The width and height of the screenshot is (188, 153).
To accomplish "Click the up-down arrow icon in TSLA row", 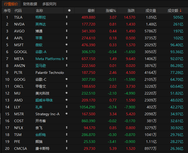I will click(x=67, y=17).
